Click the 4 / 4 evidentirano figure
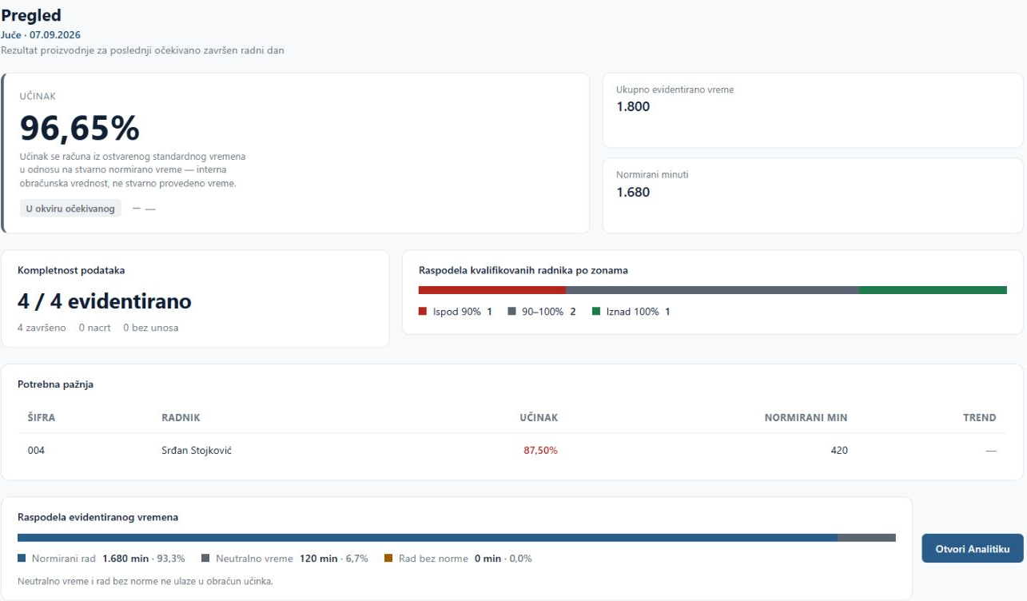Image resolution: width=1027 pixels, height=601 pixels. click(x=105, y=301)
